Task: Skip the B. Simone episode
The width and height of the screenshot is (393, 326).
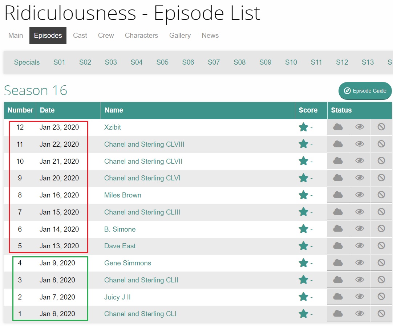Action: (381, 228)
